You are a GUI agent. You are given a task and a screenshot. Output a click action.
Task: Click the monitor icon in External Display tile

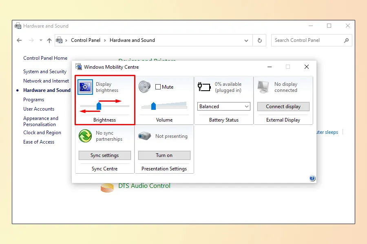pos(263,86)
